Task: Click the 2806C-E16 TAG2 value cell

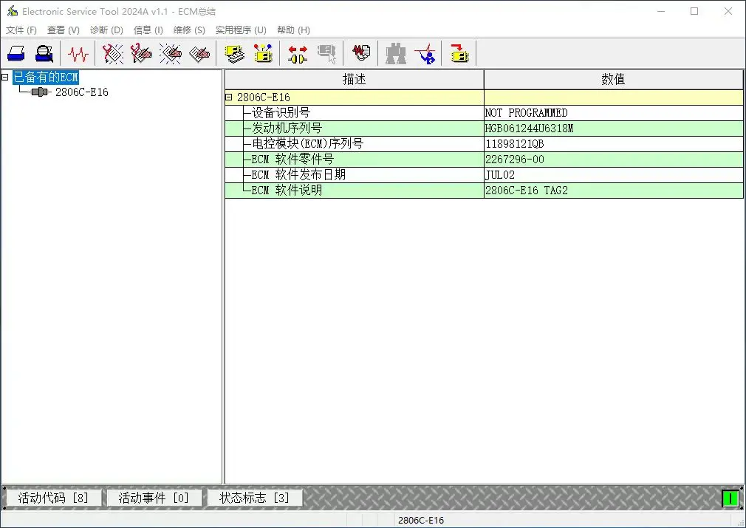Action: click(x=613, y=191)
